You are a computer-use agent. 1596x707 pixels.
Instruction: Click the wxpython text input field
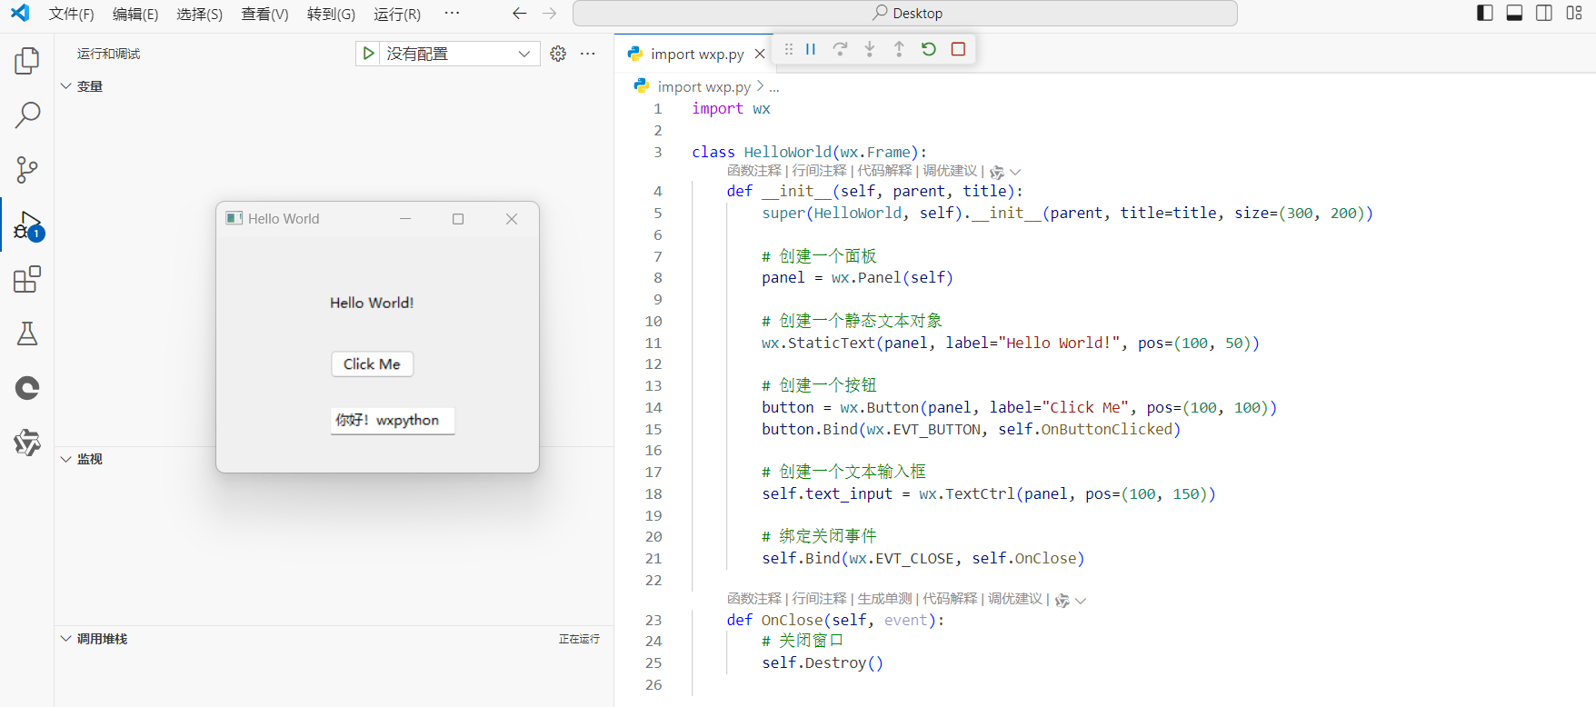[x=393, y=421]
